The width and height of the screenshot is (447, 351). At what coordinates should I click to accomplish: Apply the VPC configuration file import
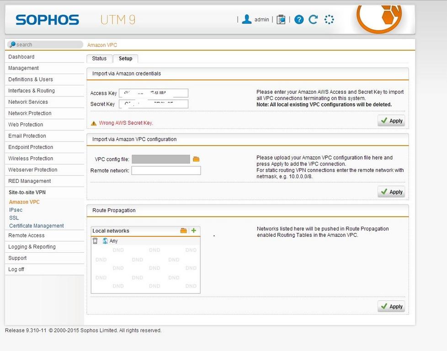pyautogui.click(x=391, y=192)
